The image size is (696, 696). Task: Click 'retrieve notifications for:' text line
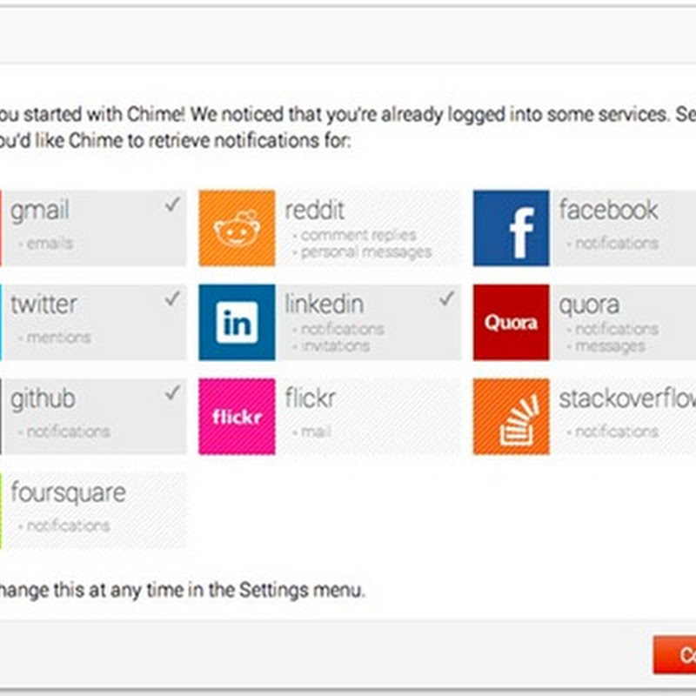click(176, 141)
